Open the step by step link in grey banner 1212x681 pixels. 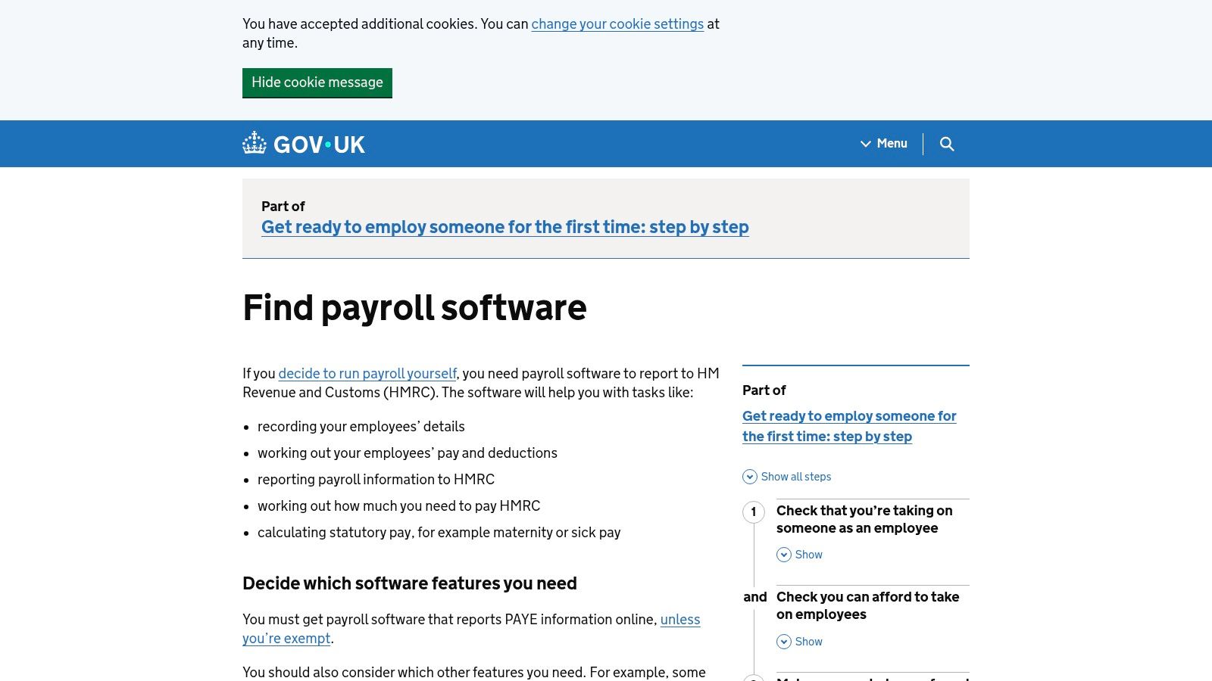(x=504, y=227)
